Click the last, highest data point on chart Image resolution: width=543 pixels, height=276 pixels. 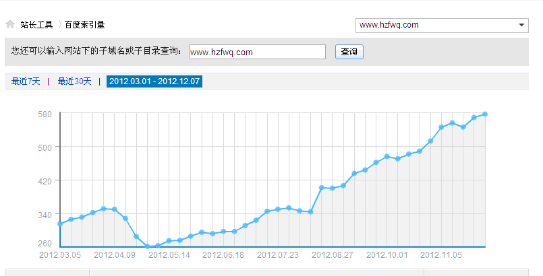click(x=485, y=114)
